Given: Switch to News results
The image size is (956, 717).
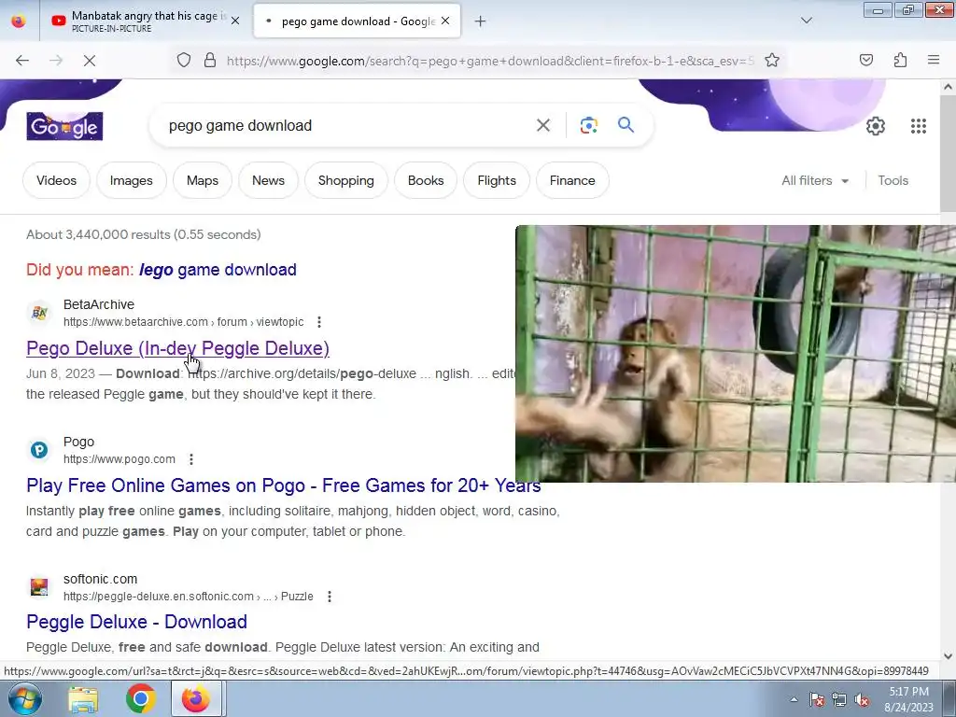Looking at the screenshot, I should click(268, 180).
